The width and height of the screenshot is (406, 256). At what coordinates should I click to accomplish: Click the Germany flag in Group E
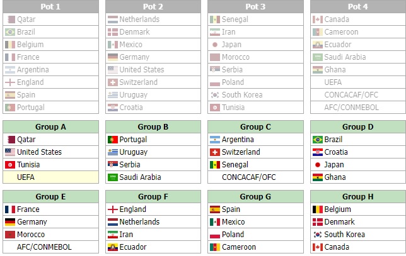[10, 222]
